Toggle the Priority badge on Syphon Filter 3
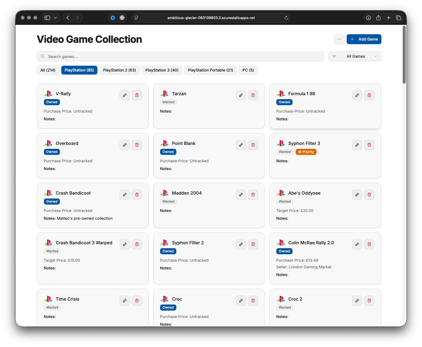 pos(306,152)
